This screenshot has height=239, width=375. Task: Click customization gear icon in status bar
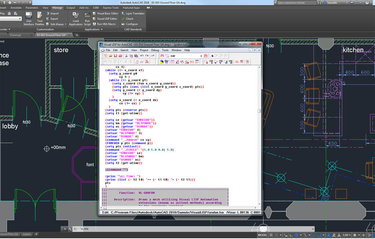click(354, 235)
